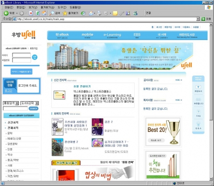
Task: Open the address bar URL dropdown
Action: pyautogui.click(x=198, y=19)
